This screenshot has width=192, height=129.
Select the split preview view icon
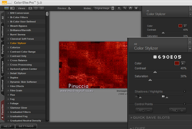[x=36, y=8]
